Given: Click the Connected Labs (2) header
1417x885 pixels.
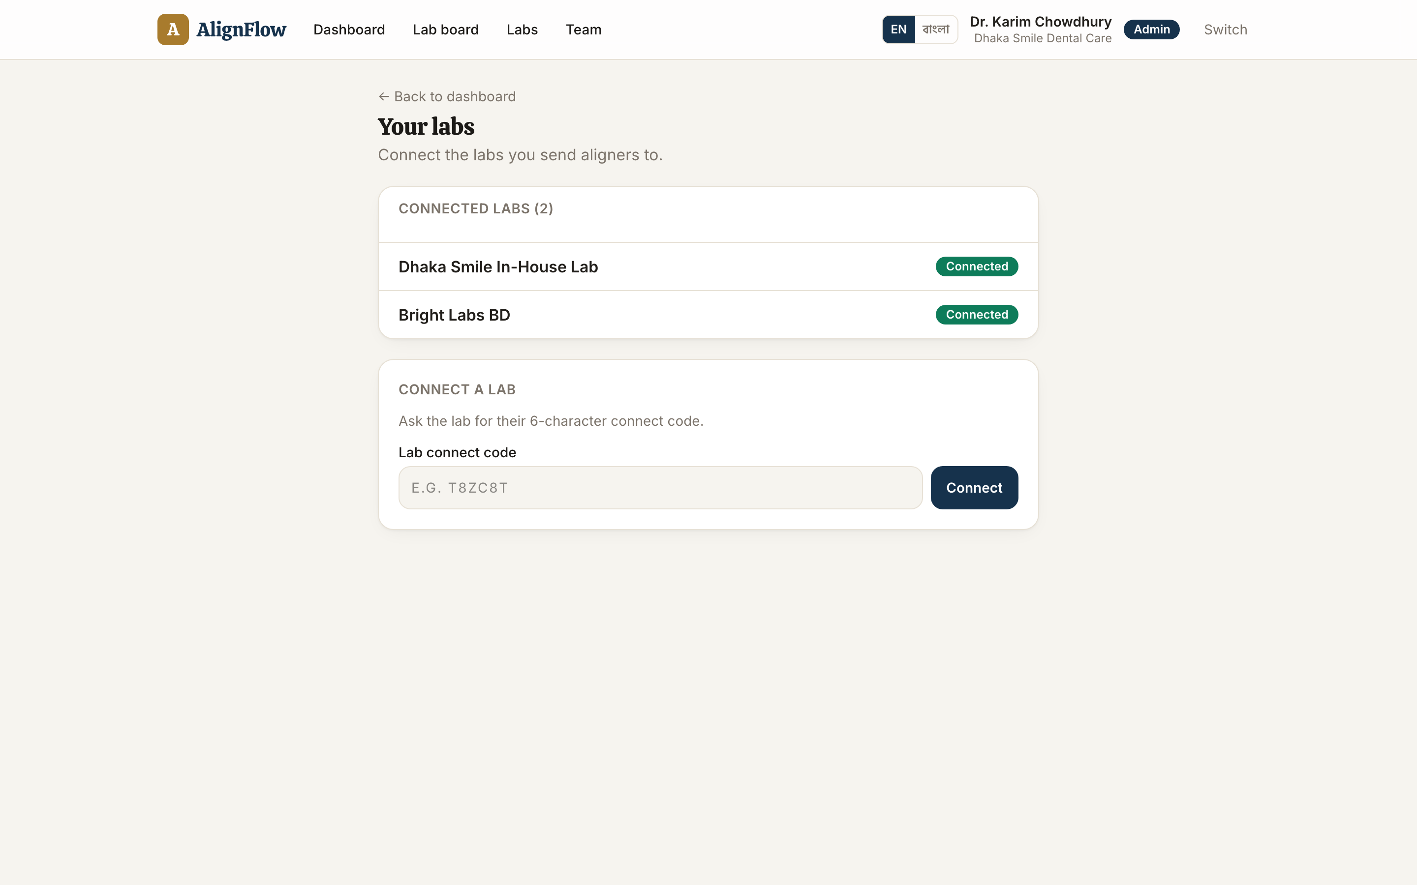Looking at the screenshot, I should point(475,208).
